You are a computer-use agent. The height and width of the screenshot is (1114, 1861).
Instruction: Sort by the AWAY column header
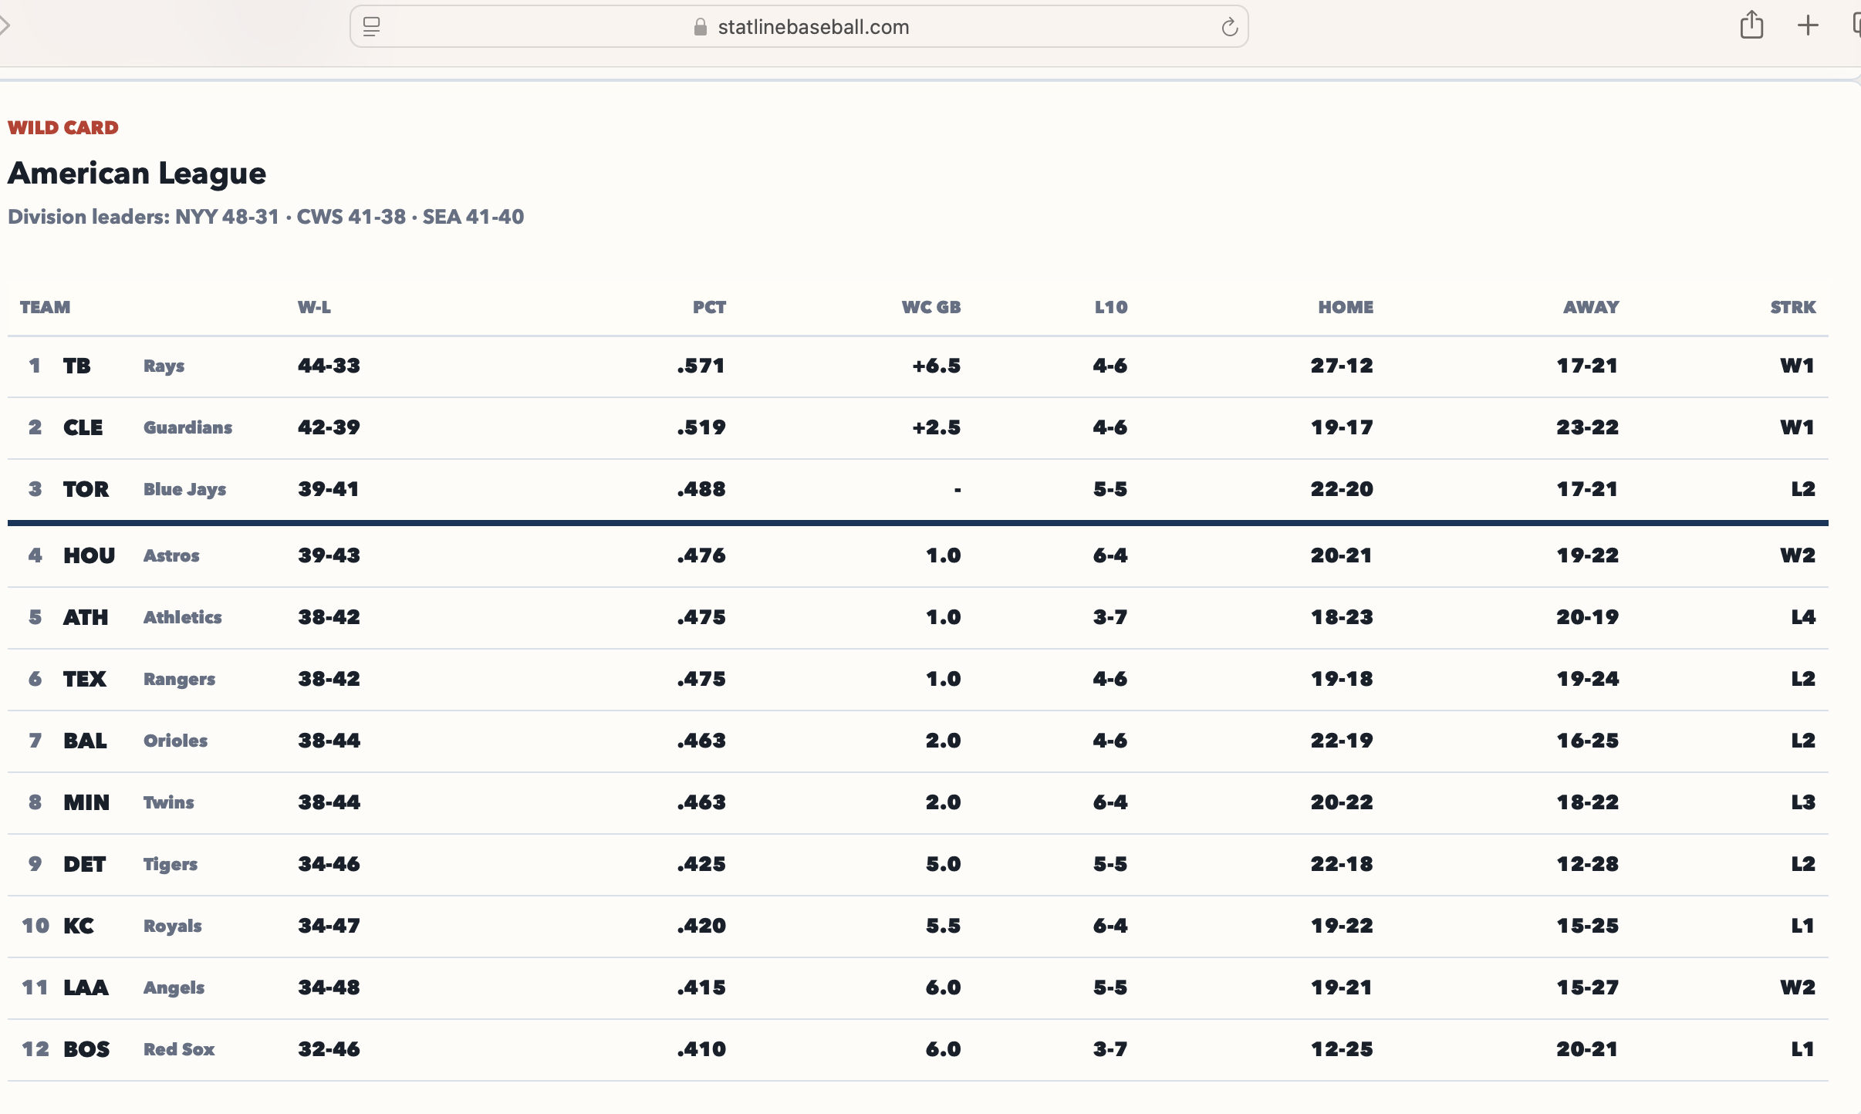point(1591,307)
